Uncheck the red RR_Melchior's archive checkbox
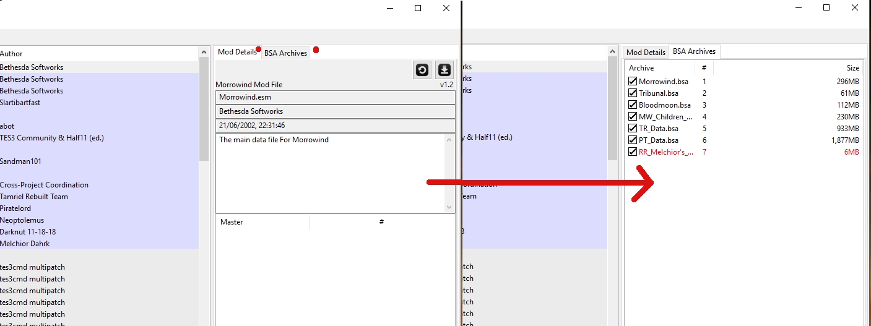The height and width of the screenshot is (326, 871). click(633, 152)
